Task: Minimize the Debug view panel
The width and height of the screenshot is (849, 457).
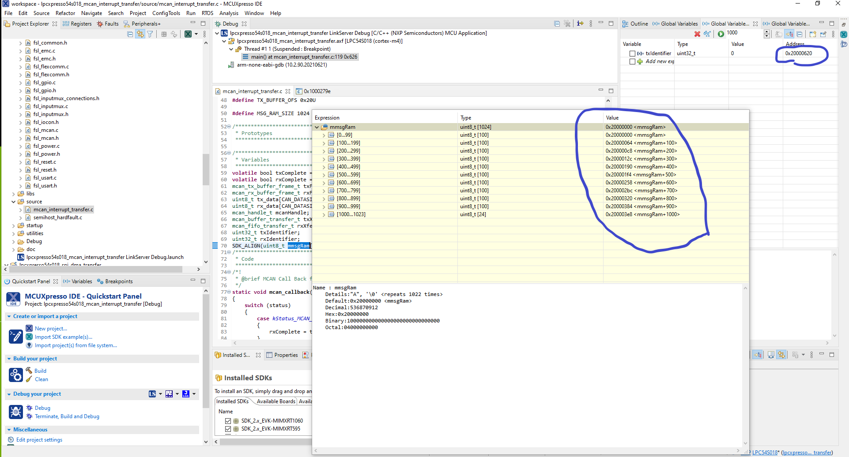Action: pyautogui.click(x=601, y=23)
